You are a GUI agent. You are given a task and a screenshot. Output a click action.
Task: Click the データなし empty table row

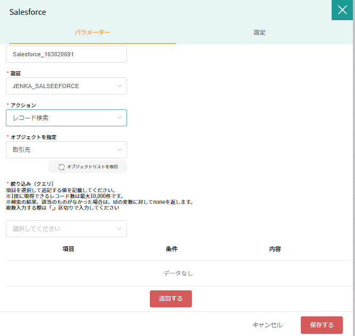[178, 273]
